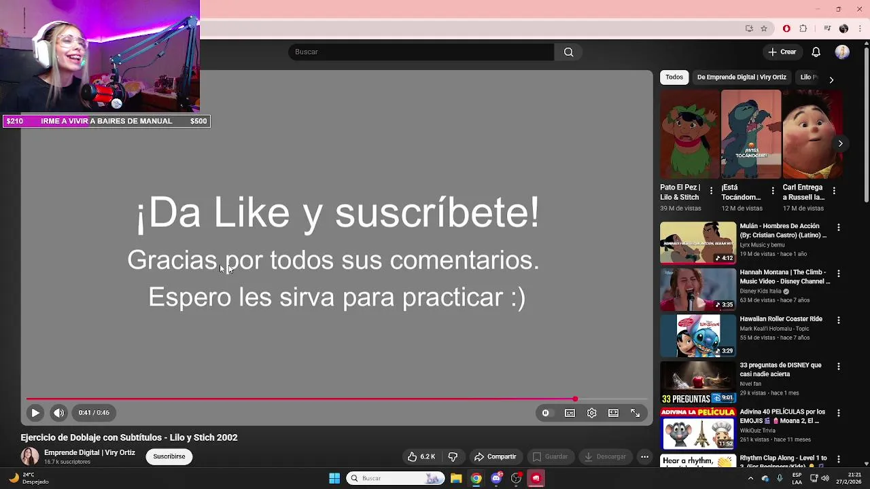
Task: Select the Todos filter chip
Action: (x=674, y=77)
